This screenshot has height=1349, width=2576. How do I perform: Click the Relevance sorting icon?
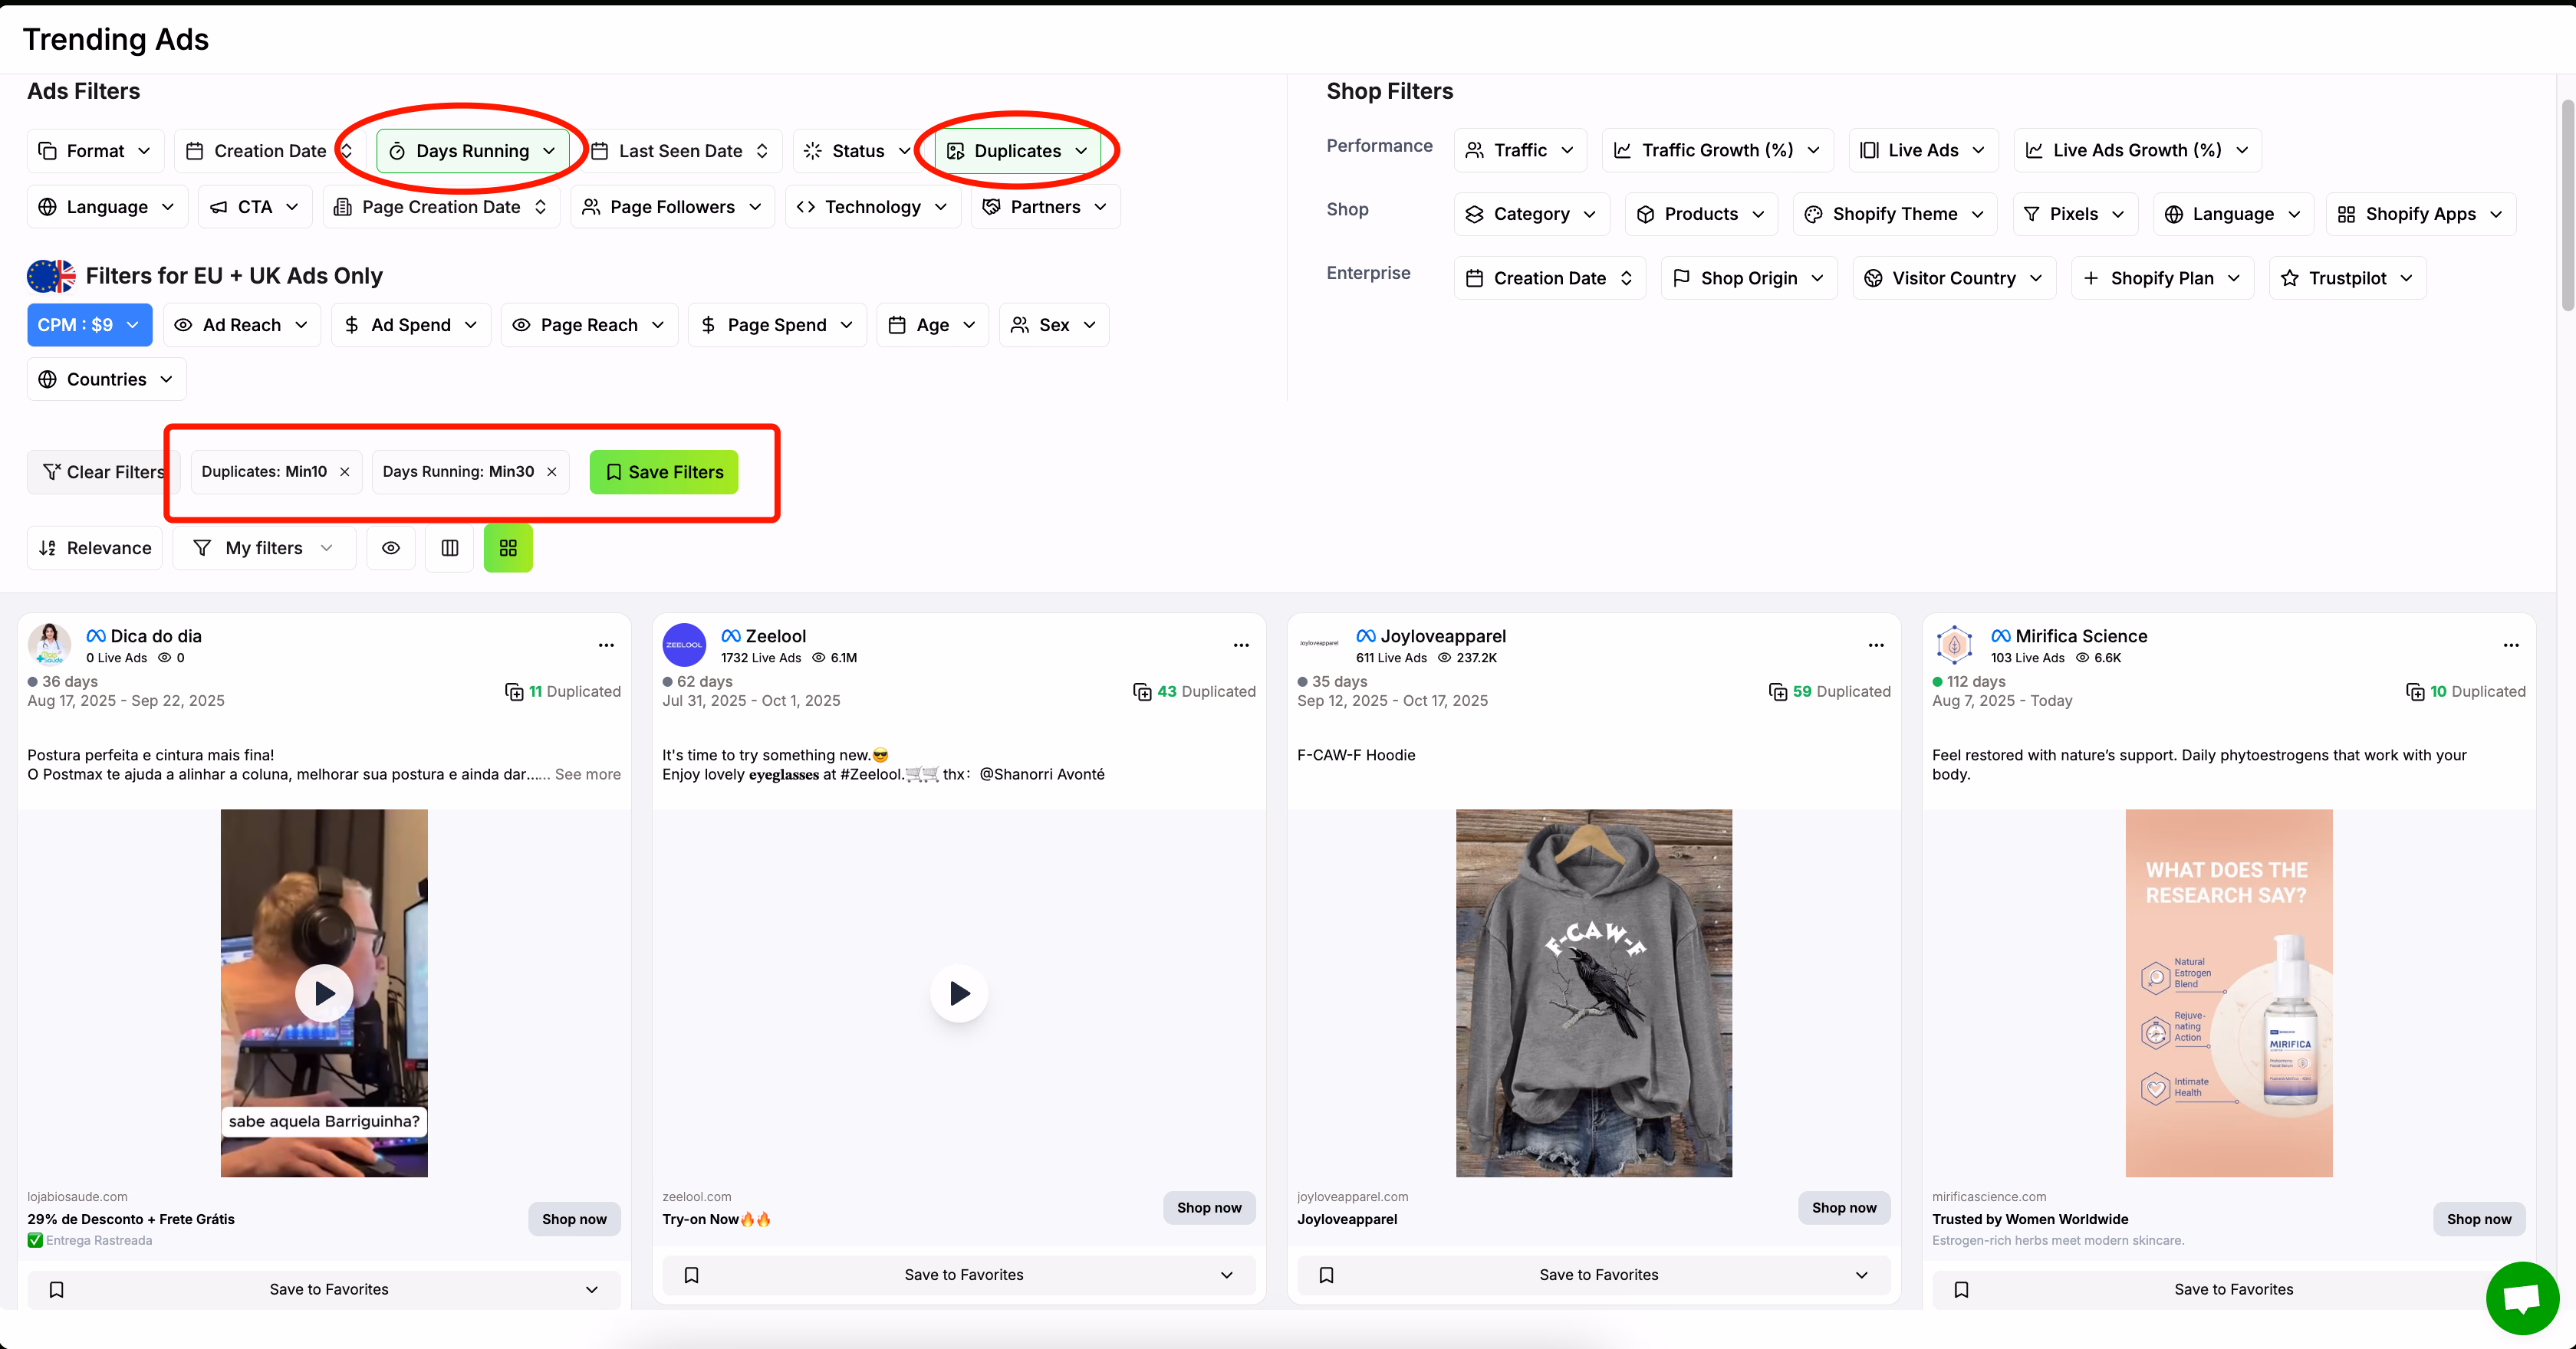47,547
